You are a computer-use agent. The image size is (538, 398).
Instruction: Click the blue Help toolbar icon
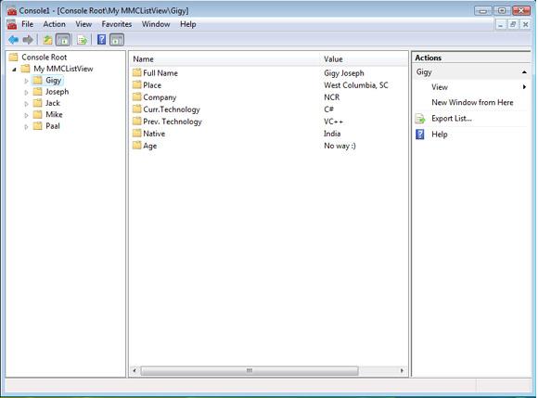(101, 40)
